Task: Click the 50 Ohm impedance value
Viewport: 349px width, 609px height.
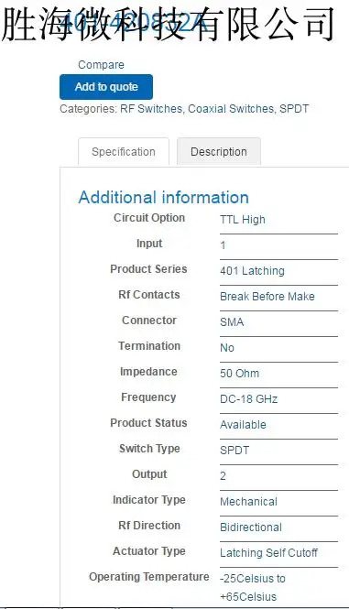Action: (x=239, y=374)
